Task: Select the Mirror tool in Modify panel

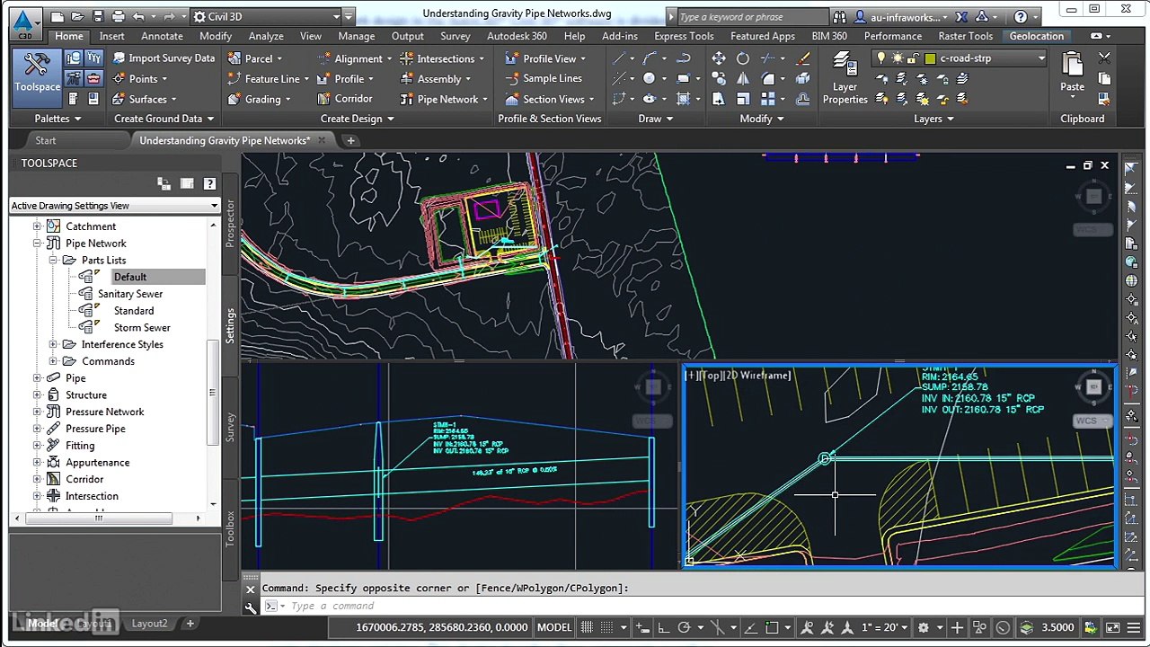Action: pos(742,78)
